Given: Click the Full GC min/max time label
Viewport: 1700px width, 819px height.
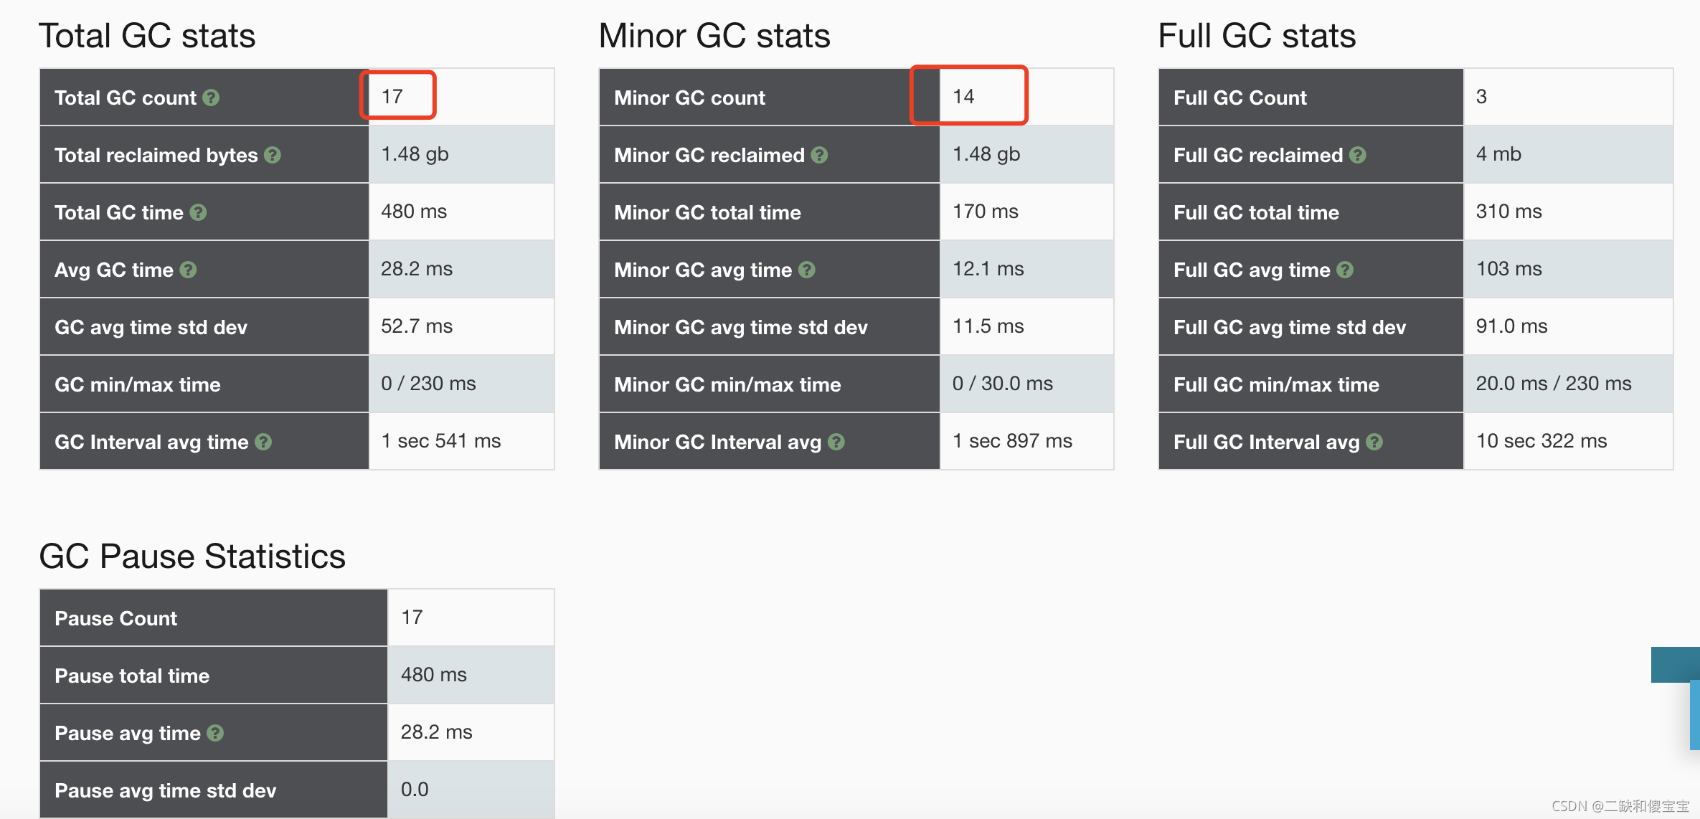Looking at the screenshot, I should pos(1276,384).
